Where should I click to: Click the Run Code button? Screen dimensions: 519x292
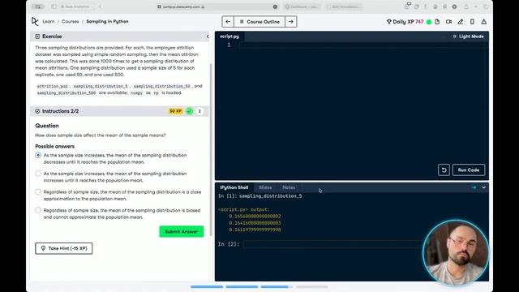[x=469, y=170]
